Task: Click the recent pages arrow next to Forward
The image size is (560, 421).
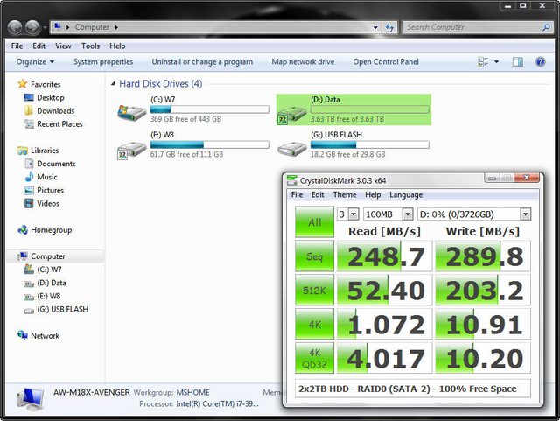Action: [45, 27]
